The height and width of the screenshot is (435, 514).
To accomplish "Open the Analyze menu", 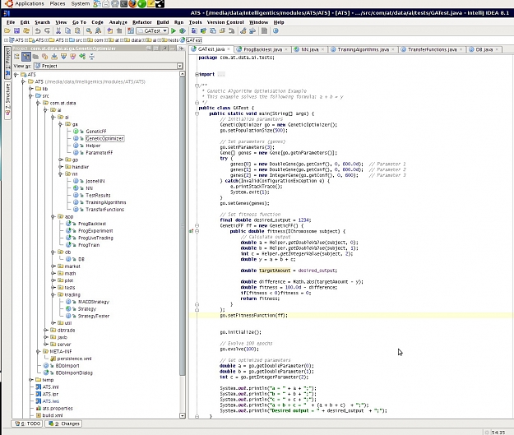I will click(x=118, y=22).
